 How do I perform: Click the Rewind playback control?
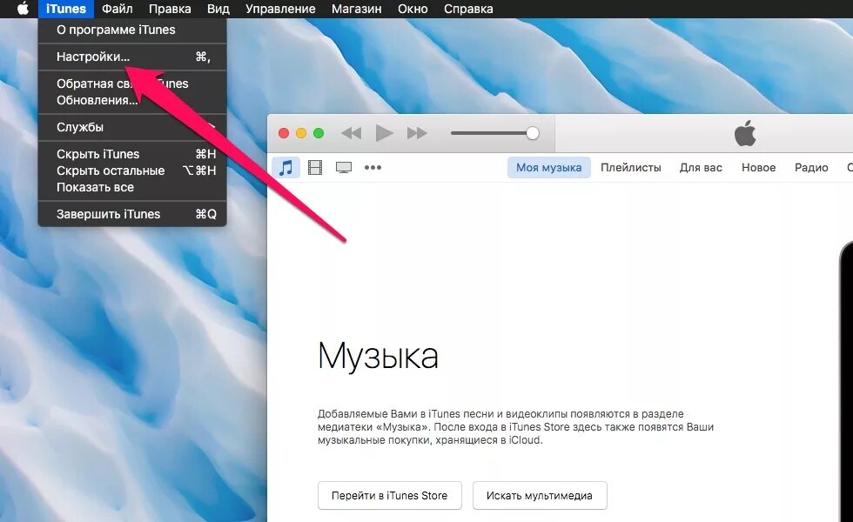click(x=351, y=133)
